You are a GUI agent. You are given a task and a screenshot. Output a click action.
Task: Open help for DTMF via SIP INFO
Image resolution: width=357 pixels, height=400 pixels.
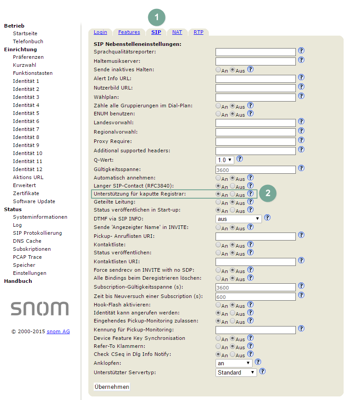pyautogui.click(x=267, y=218)
